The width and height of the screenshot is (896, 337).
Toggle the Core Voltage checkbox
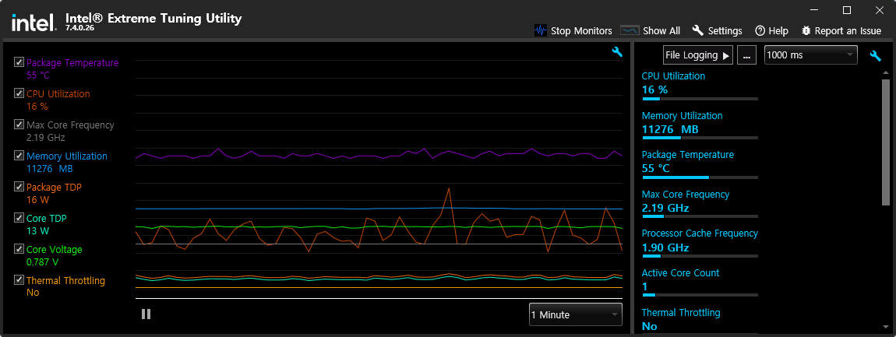click(19, 249)
